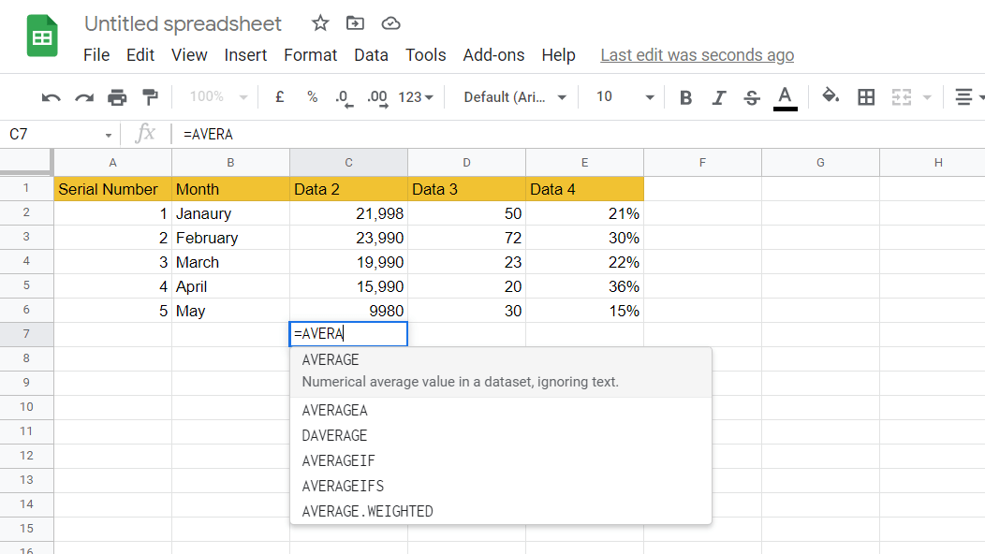
Task: Open the more number formats dropdown
Action: (416, 97)
